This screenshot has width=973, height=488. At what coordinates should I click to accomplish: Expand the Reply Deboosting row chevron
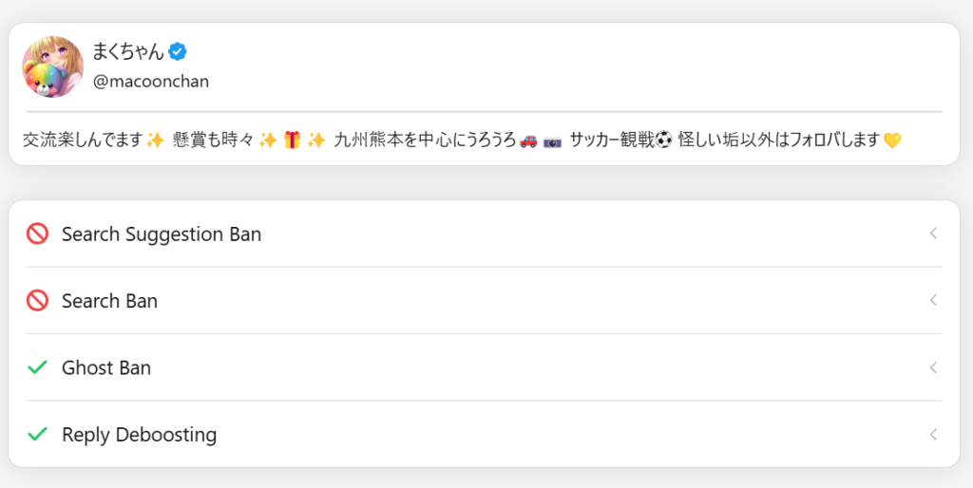tap(933, 435)
